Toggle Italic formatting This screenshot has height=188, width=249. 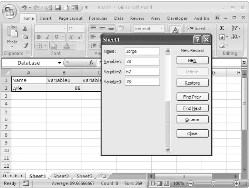(48, 37)
